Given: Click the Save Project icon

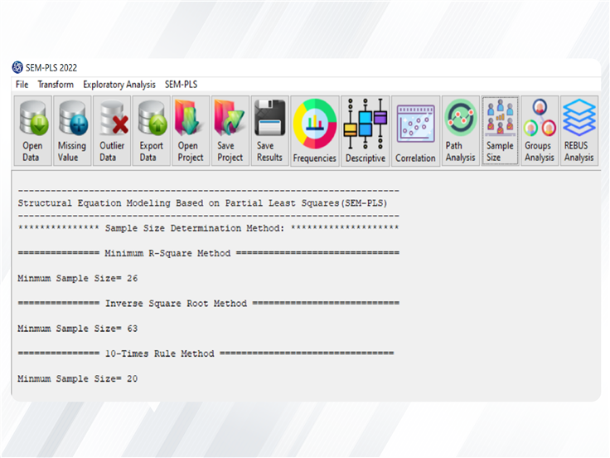Looking at the screenshot, I should [x=230, y=131].
